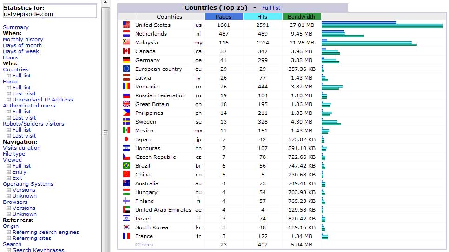Open the Summary link in sidebar
Image resolution: width=449 pixels, height=252 pixels.
[x=16, y=27]
